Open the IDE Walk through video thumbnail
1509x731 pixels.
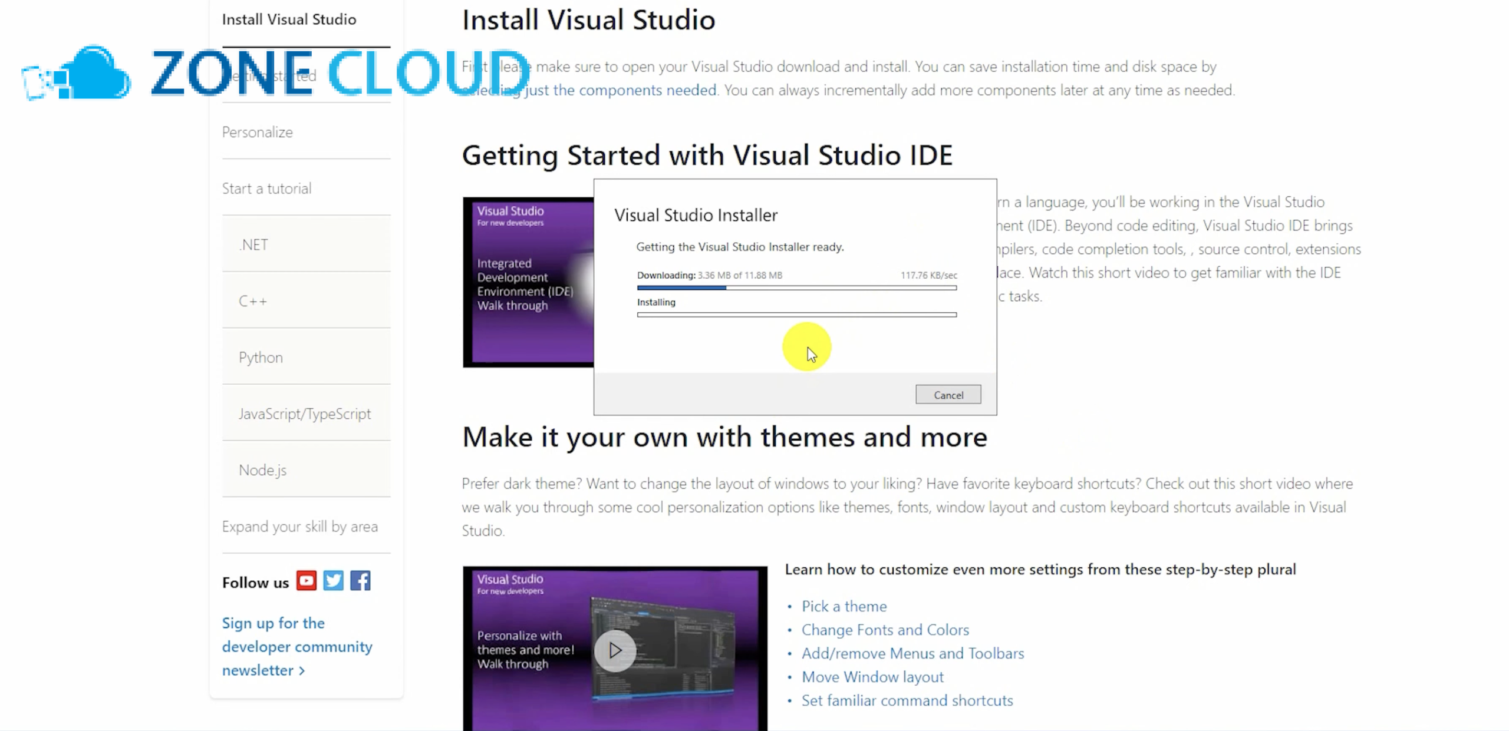pyautogui.click(x=528, y=282)
